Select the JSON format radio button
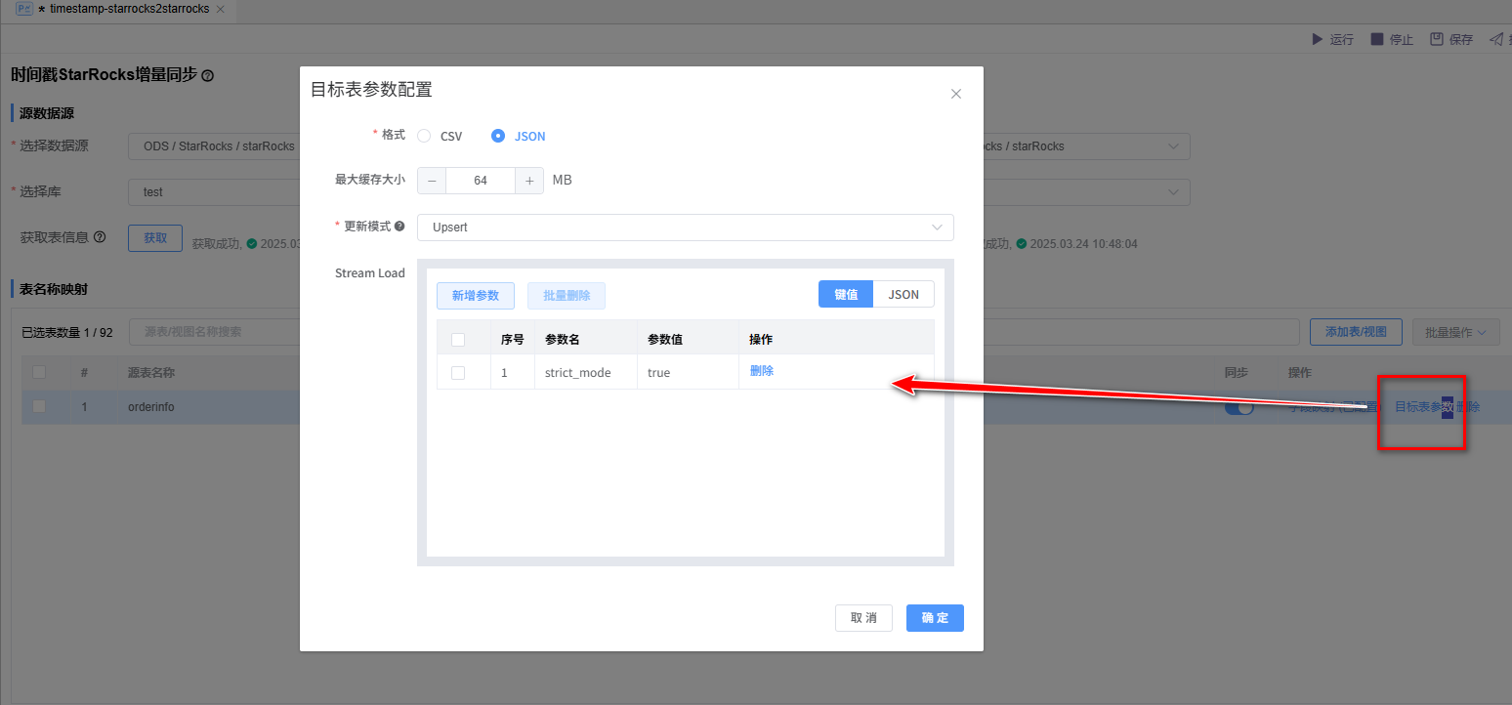 (498, 136)
